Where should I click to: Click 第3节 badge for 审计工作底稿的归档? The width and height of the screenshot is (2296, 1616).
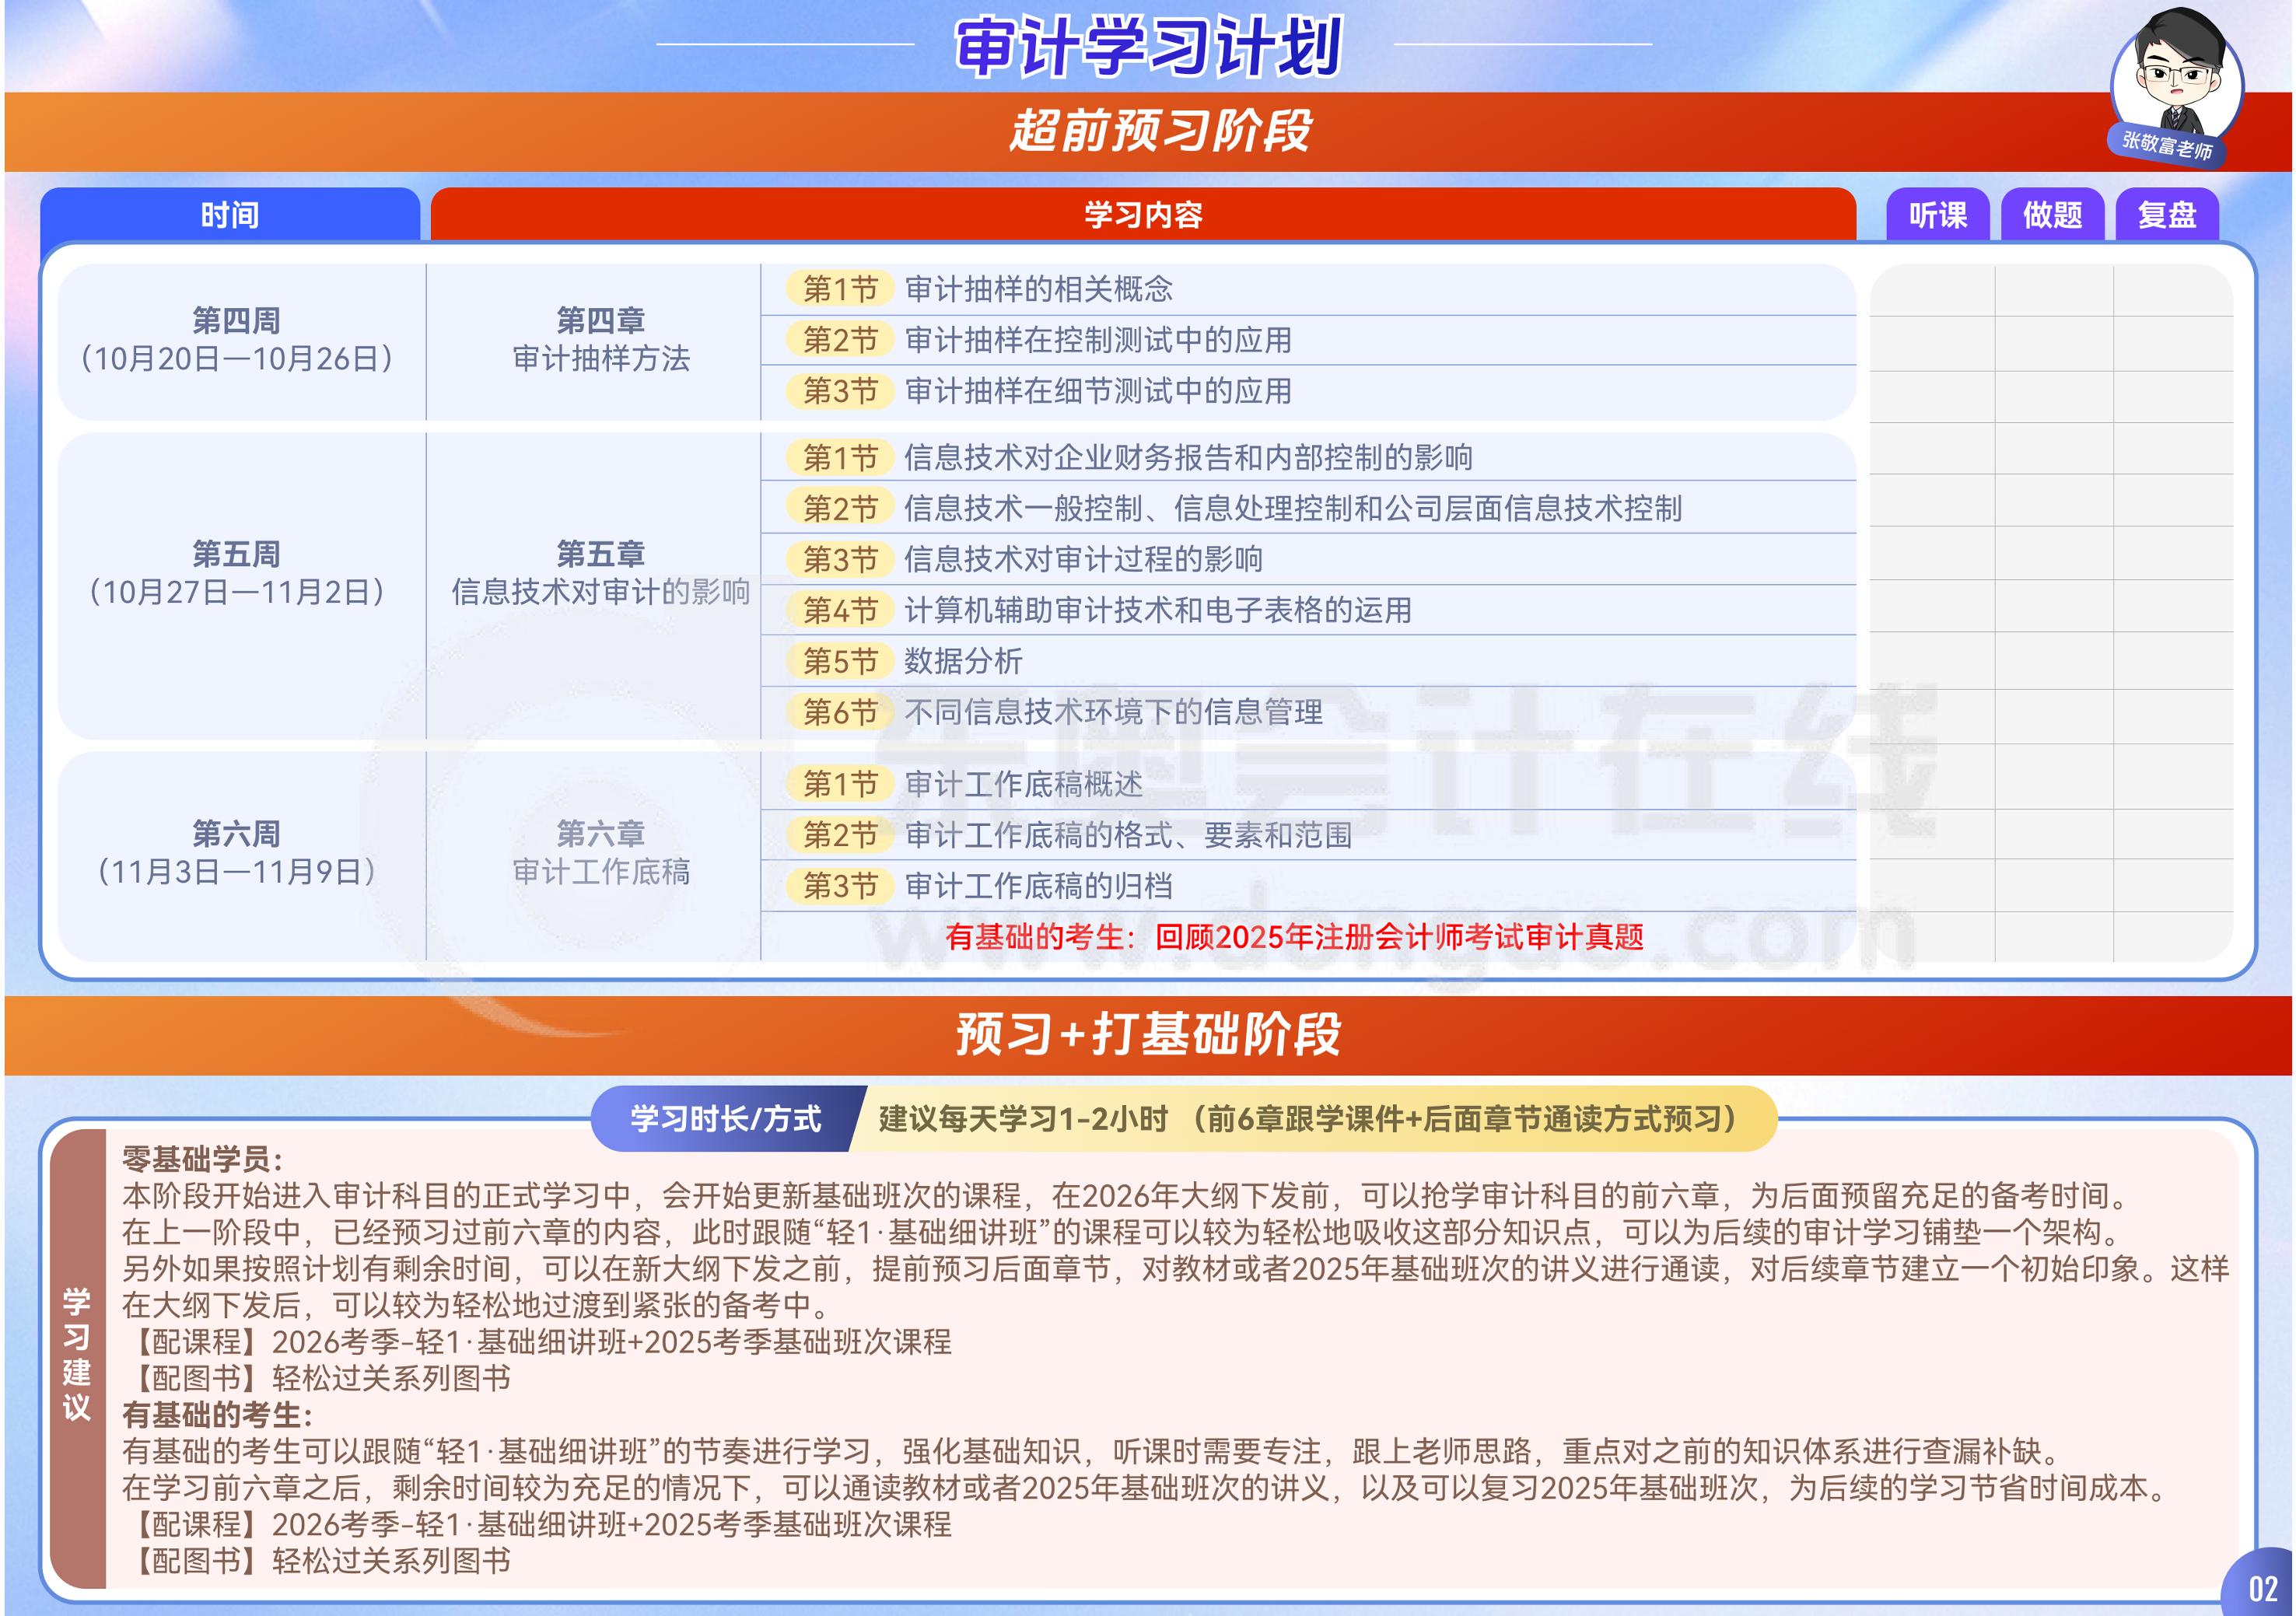pos(840,886)
